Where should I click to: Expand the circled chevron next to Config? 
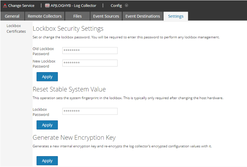coord(127,6)
